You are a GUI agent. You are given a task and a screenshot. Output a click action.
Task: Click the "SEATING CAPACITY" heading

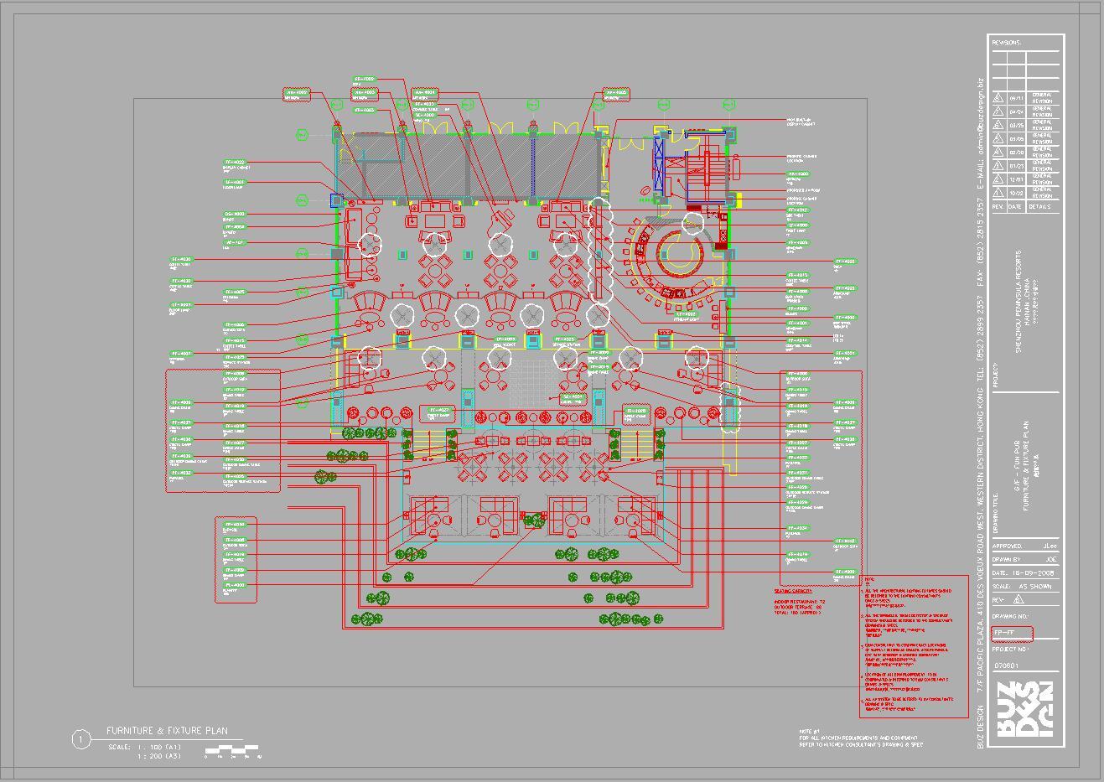click(x=793, y=591)
